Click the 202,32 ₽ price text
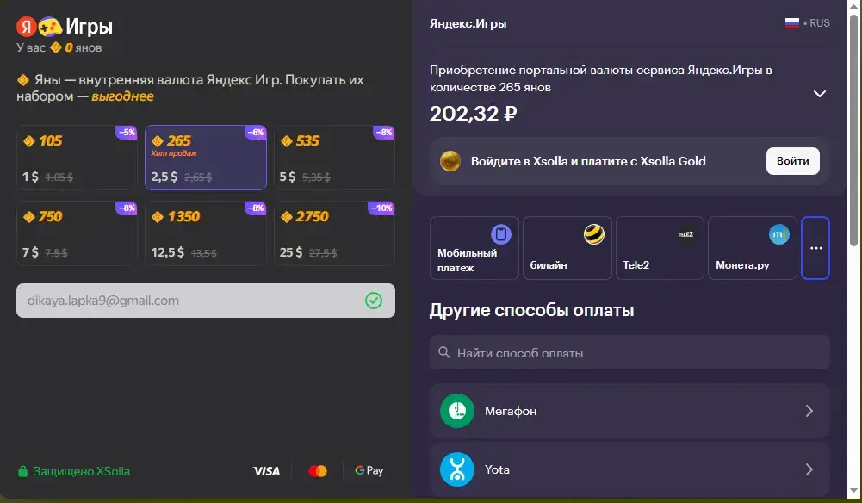 pos(474,113)
